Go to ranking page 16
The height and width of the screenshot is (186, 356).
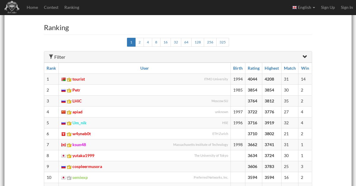166,42
